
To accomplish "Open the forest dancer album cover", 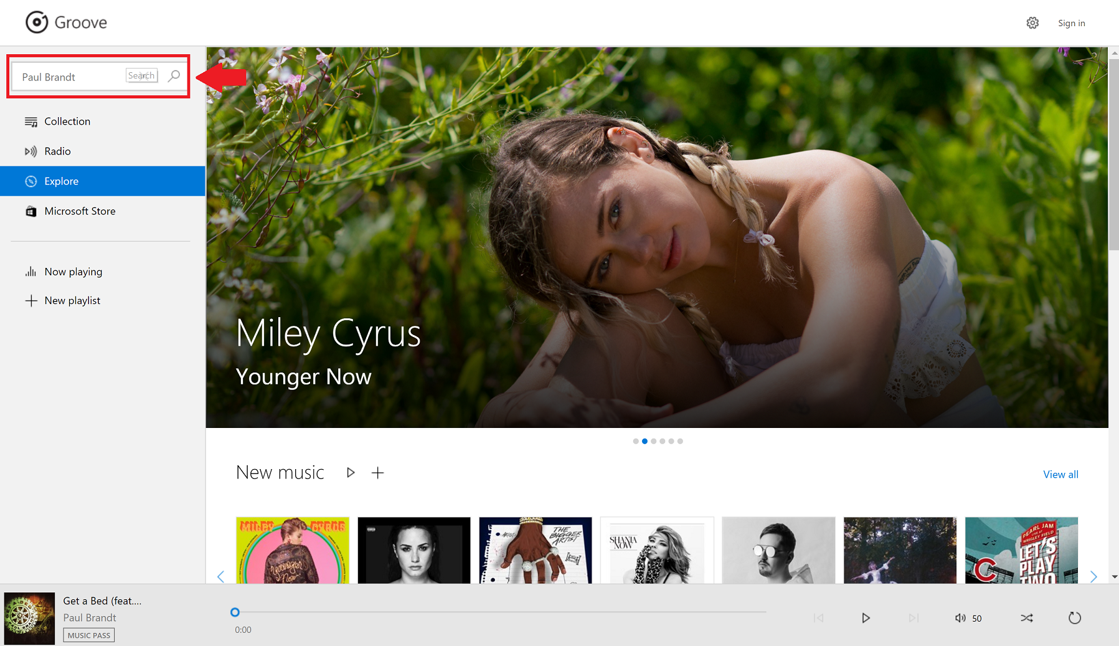I will (x=900, y=550).
